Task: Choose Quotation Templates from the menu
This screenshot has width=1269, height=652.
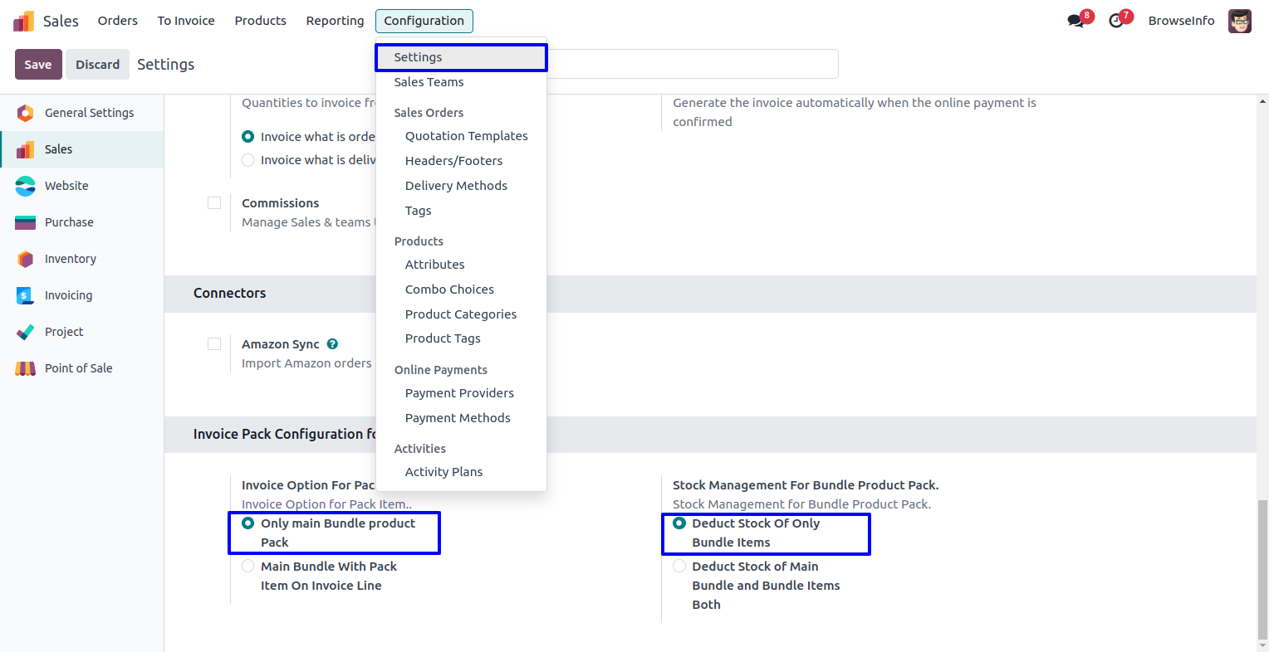Action: click(x=466, y=136)
